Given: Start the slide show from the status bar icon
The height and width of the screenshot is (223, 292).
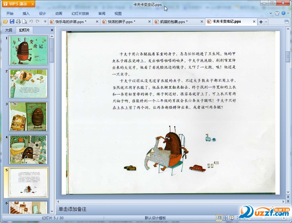Looking at the screenshot, I should pos(232,218).
